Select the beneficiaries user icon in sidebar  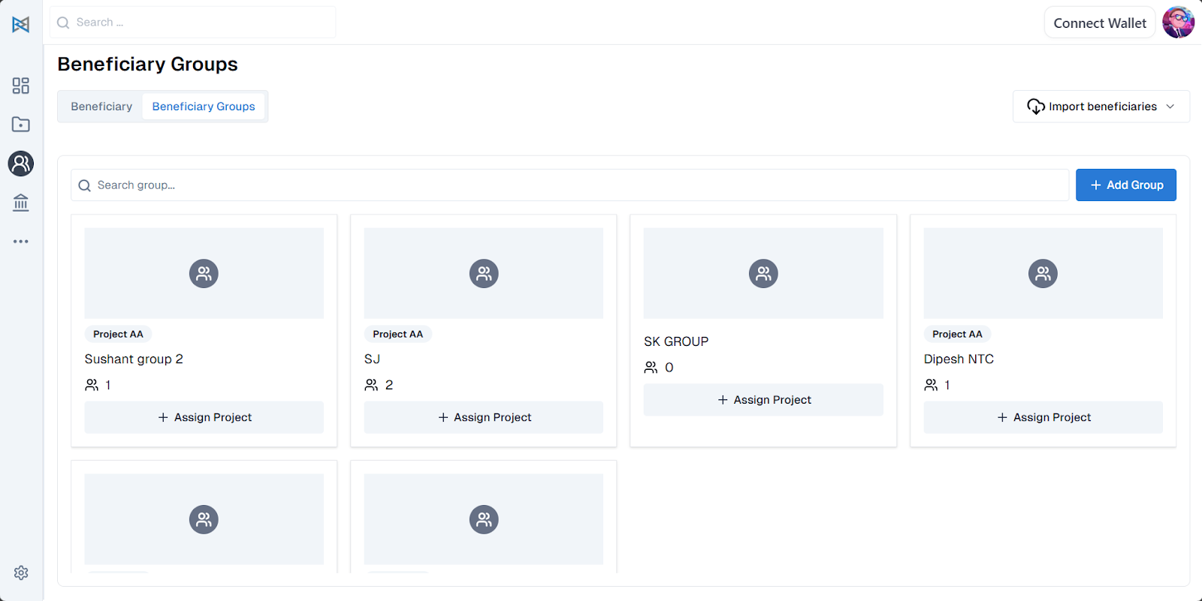pos(21,164)
